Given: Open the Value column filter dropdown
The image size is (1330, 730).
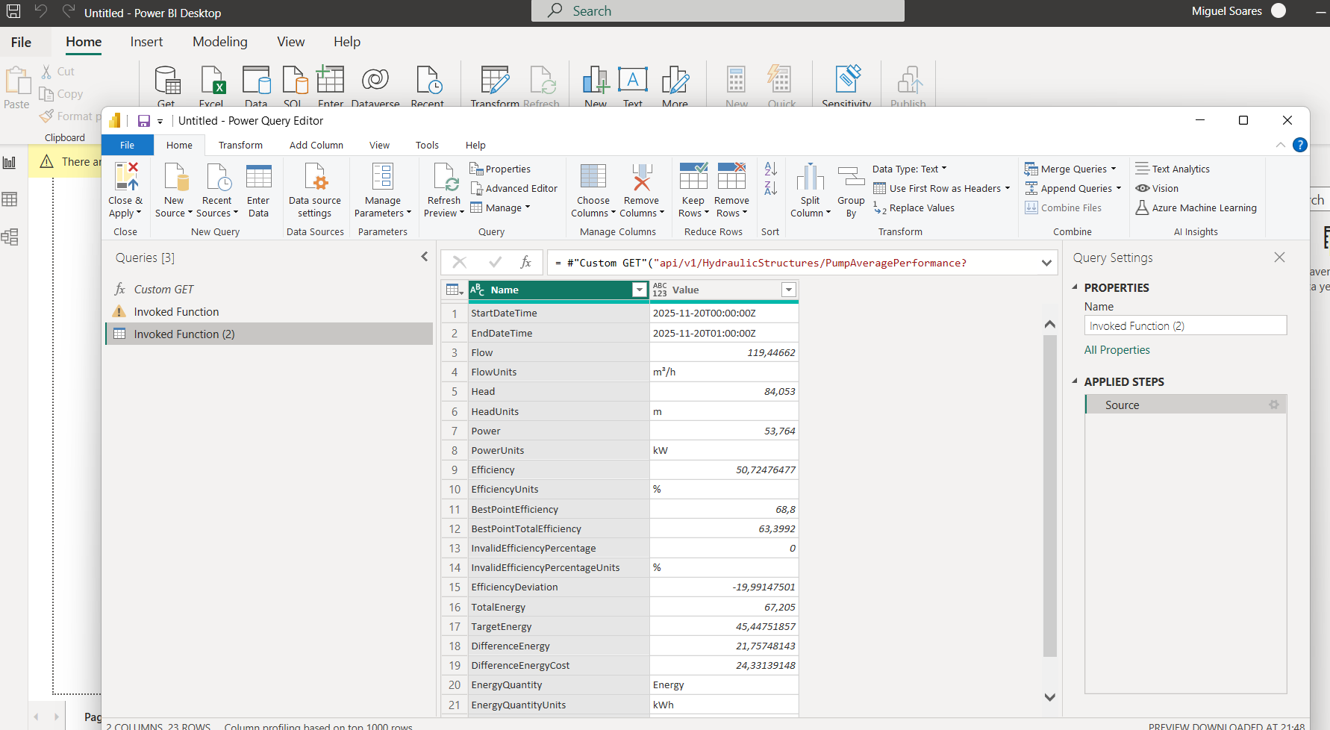Looking at the screenshot, I should [788, 290].
